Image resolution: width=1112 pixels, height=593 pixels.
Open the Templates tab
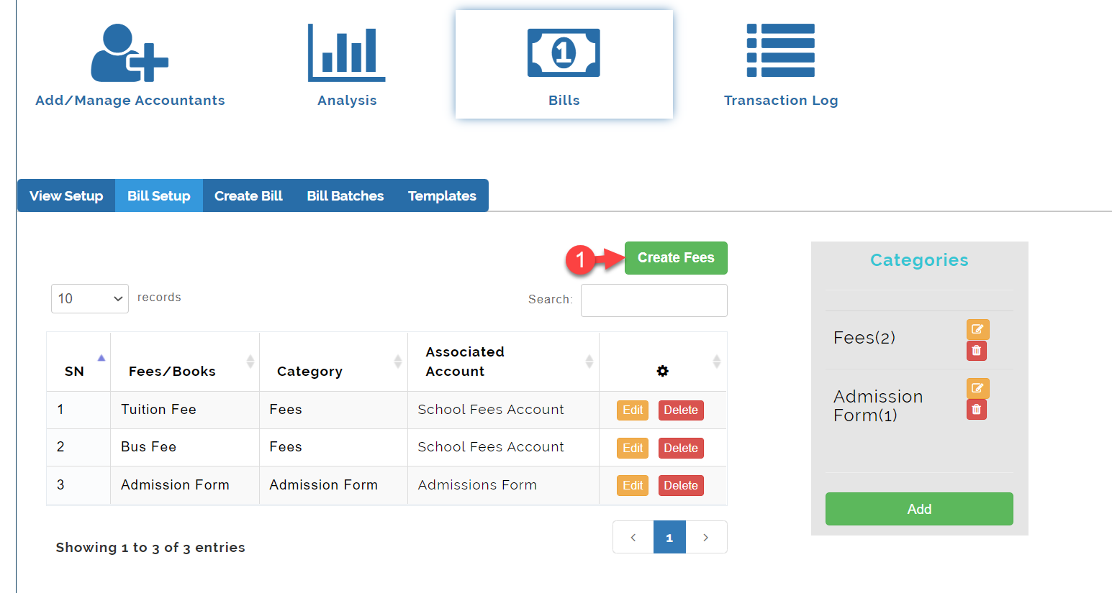pos(442,196)
